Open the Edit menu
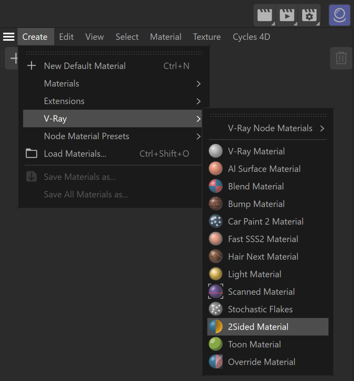This screenshot has height=381, width=354. (x=66, y=37)
